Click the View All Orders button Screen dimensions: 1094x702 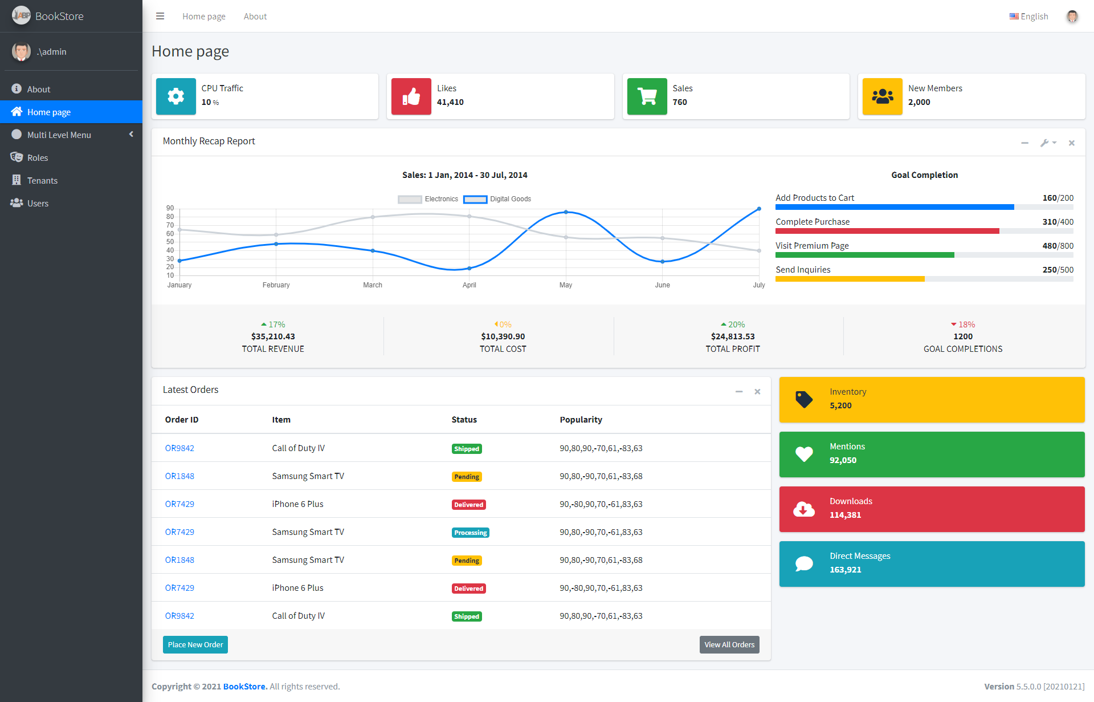tap(727, 644)
